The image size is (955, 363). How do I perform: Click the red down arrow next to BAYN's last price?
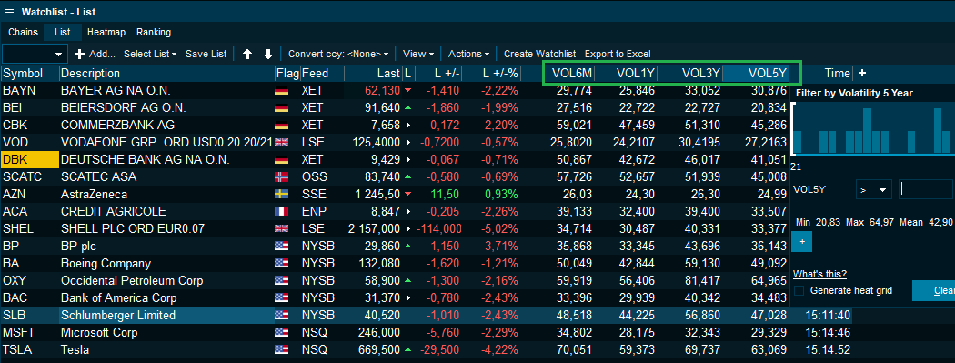(x=407, y=91)
